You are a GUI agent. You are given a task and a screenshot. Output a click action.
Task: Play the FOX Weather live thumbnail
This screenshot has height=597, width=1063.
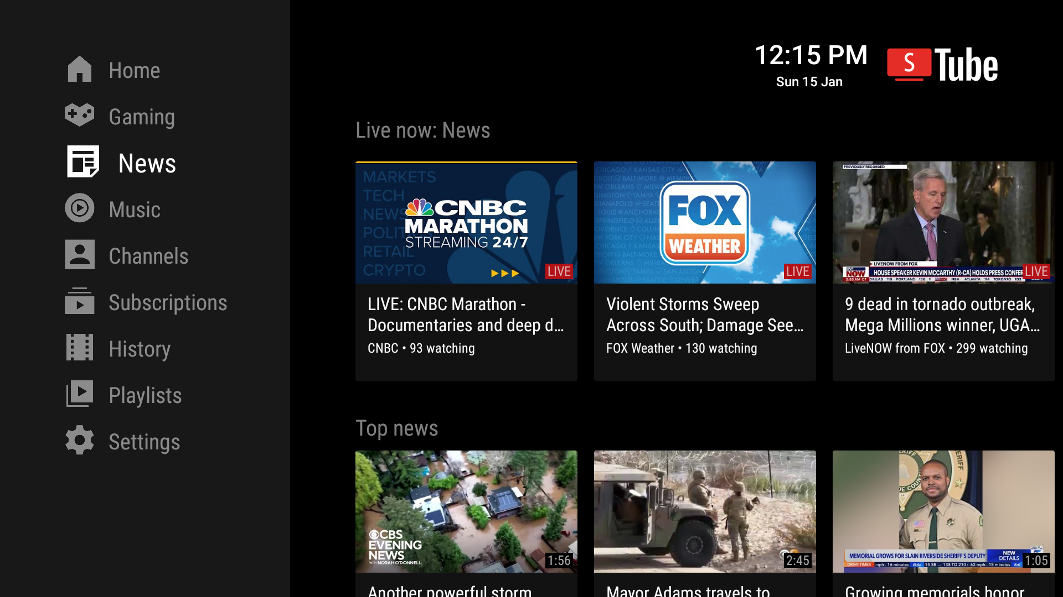(705, 223)
